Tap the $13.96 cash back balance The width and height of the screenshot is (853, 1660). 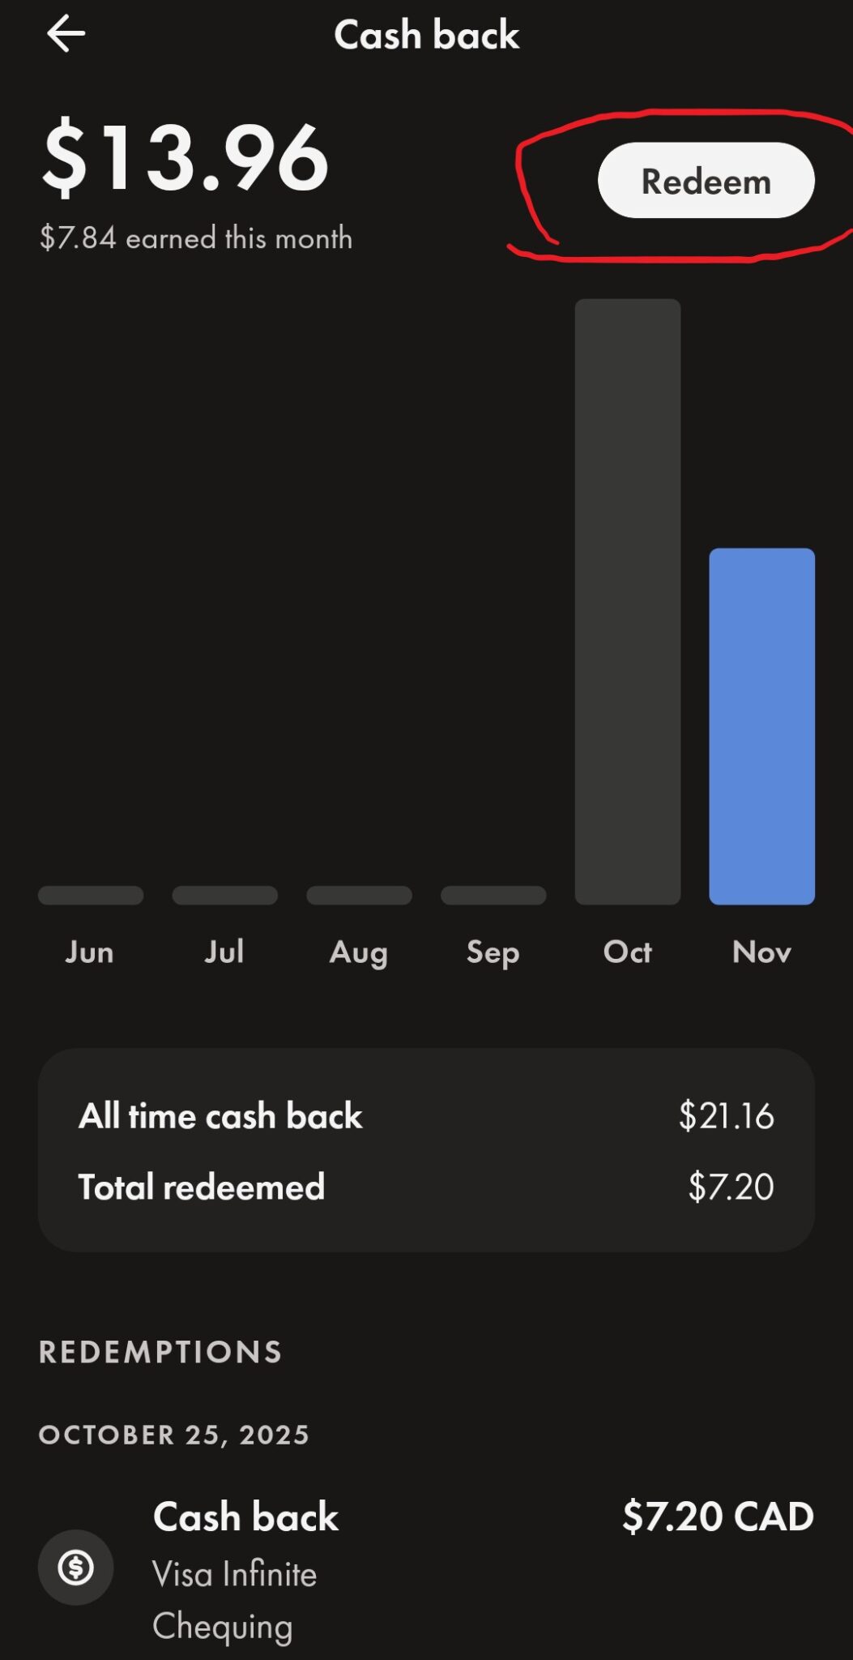[186, 158]
